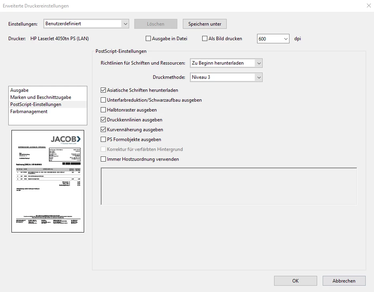The image size is (374, 292).
Task: Select Marken und Beschnittzugabe in the list
Action: tap(48, 97)
